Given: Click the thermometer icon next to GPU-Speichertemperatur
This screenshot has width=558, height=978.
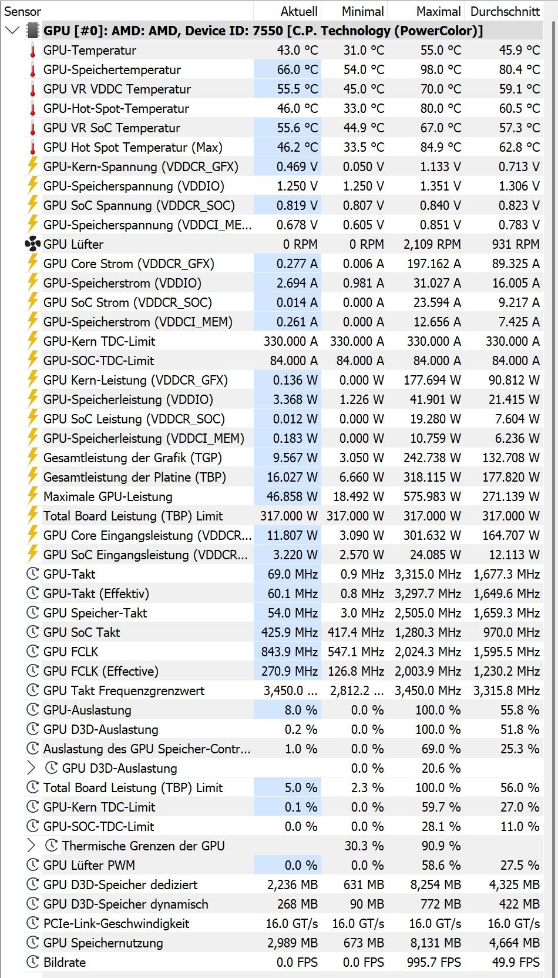Looking at the screenshot, I should [x=33, y=70].
